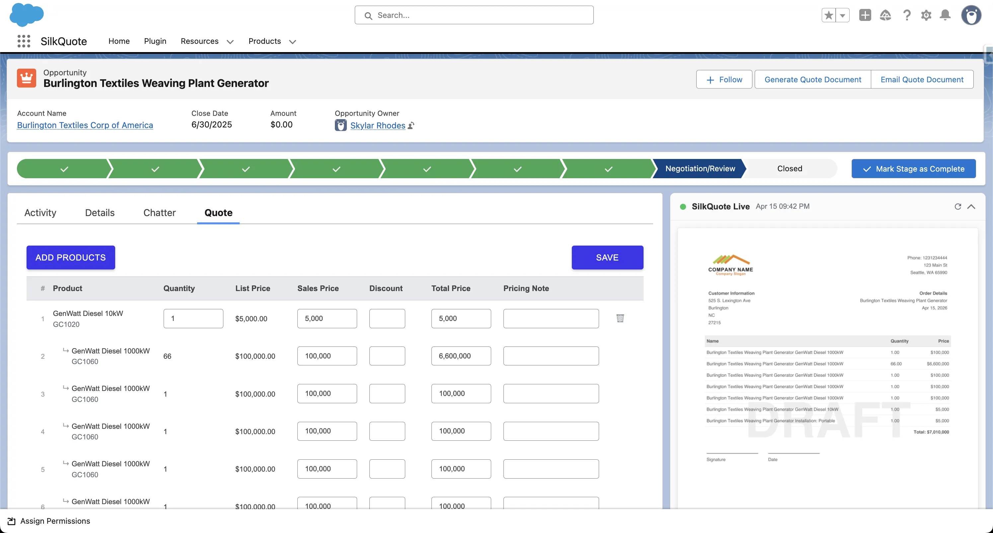This screenshot has width=993, height=533.
Task: Switch to the Activity tab
Action: [40, 212]
